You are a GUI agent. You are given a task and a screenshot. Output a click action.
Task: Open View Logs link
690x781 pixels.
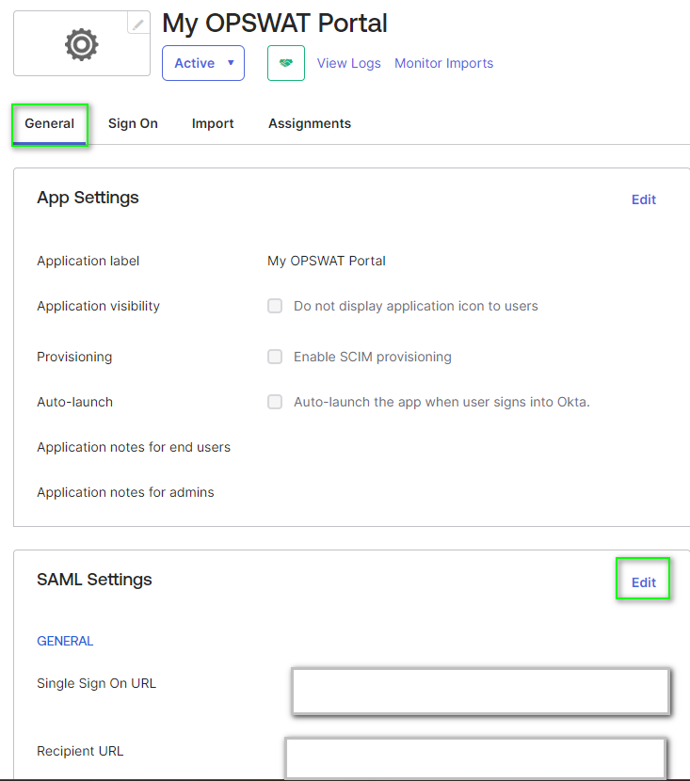coord(348,63)
